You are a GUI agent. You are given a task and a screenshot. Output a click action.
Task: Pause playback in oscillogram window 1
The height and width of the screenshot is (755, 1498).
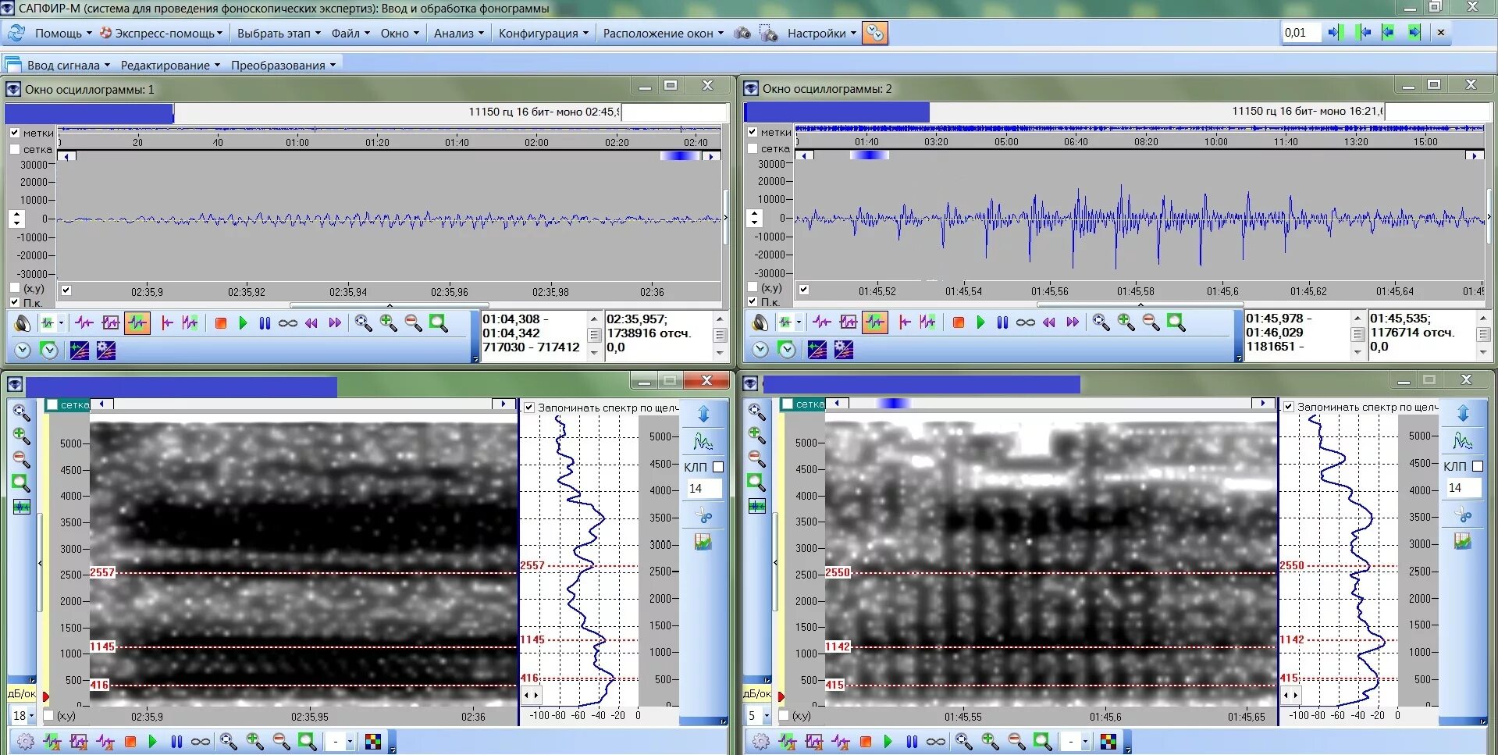tap(265, 322)
